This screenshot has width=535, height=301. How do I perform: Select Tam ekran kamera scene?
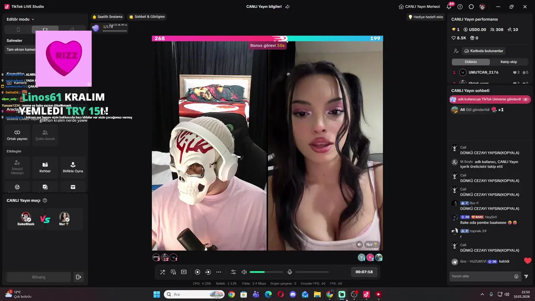pyautogui.click(x=21, y=49)
